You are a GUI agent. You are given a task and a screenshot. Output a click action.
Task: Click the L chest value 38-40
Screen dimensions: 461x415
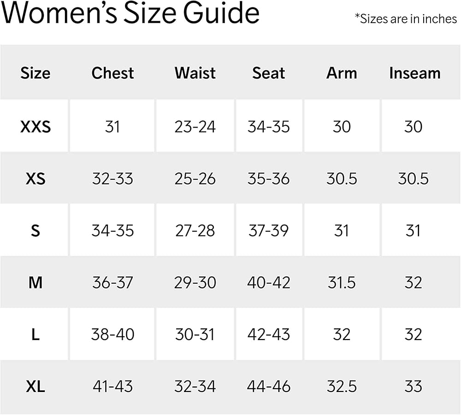pyautogui.click(x=112, y=334)
